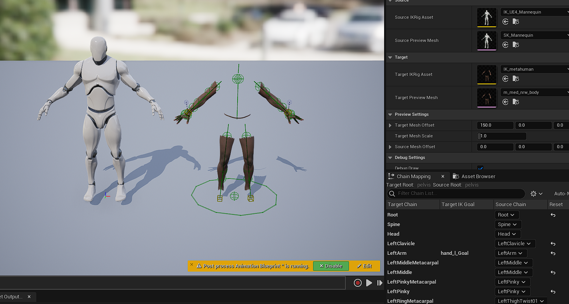The height and width of the screenshot is (304, 569).
Task: Open the m_med_nrw_body mesh dropdown
Action: click(535, 92)
